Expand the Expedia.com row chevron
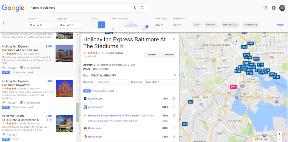This screenshot has width=288, height=142. click(174, 99)
